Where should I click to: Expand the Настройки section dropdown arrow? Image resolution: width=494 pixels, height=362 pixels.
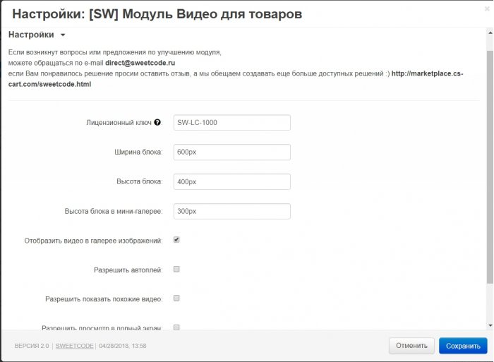[63, 35]
